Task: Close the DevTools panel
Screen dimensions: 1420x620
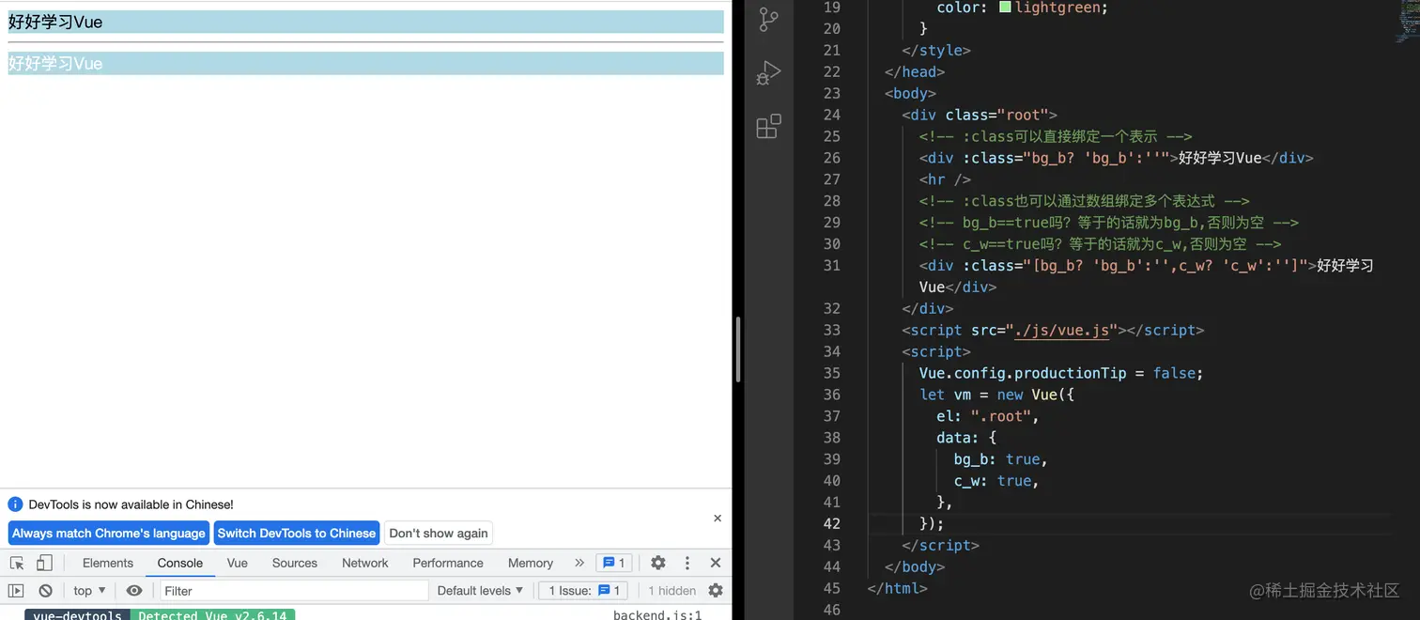Action: pyautogui.click(x=716, y=563)
